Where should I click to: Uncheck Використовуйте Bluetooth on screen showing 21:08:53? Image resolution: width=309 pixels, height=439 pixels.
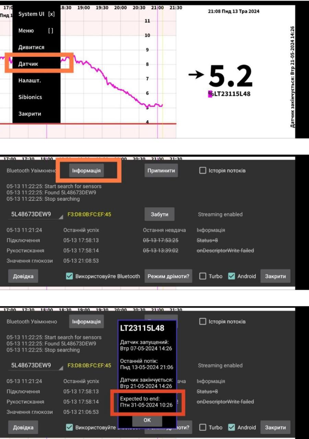(x=70, y=276)
